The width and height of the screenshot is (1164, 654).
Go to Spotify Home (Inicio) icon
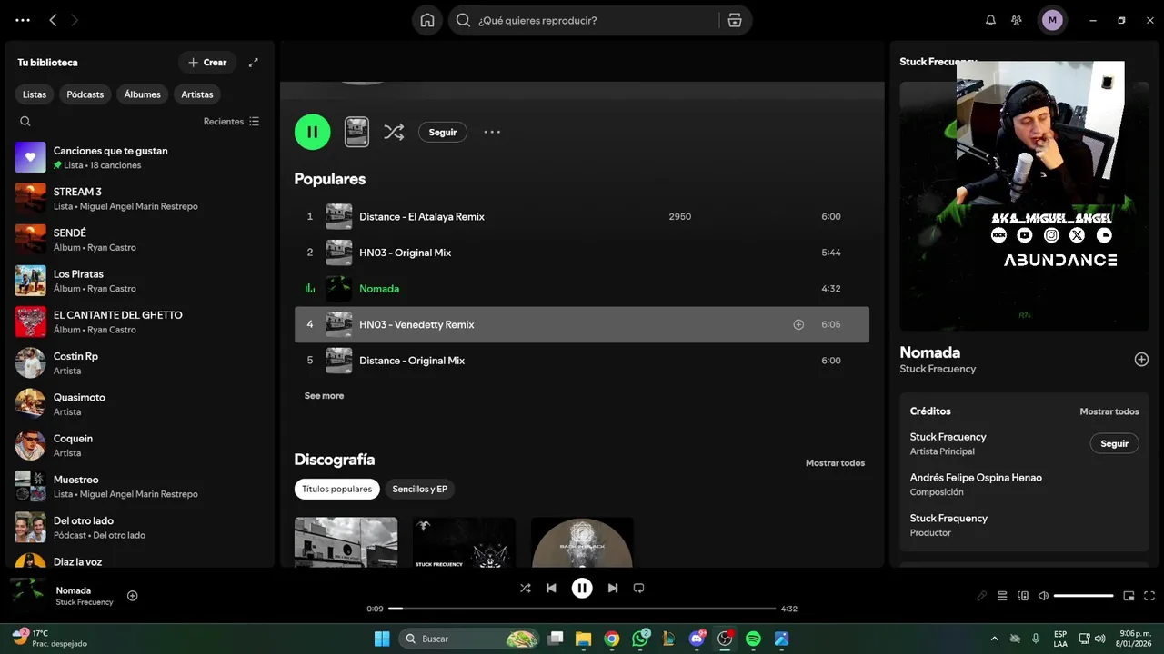click(x=427, y=20)
